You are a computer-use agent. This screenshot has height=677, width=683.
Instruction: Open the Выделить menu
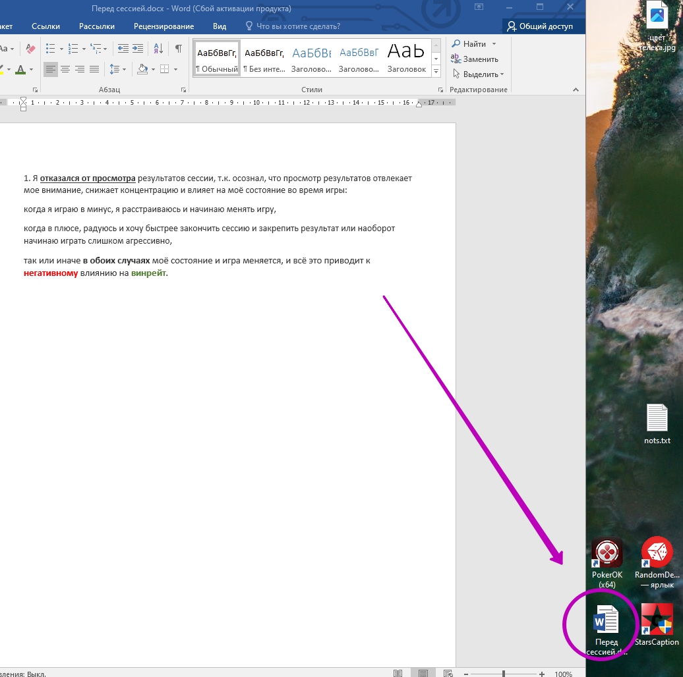(478, 74)
